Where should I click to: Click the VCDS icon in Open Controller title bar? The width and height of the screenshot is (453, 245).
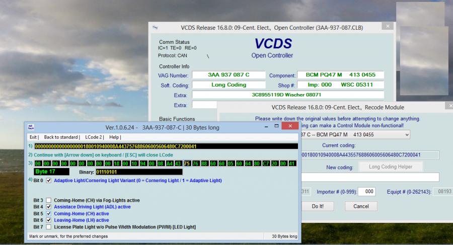coord(155,28)
